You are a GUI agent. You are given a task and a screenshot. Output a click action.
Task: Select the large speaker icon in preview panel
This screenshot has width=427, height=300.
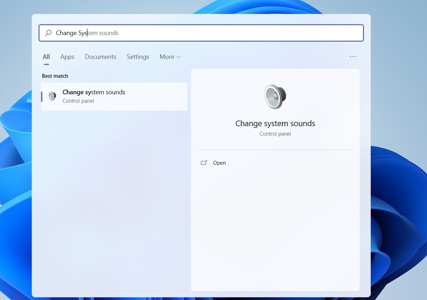[275, 96]
